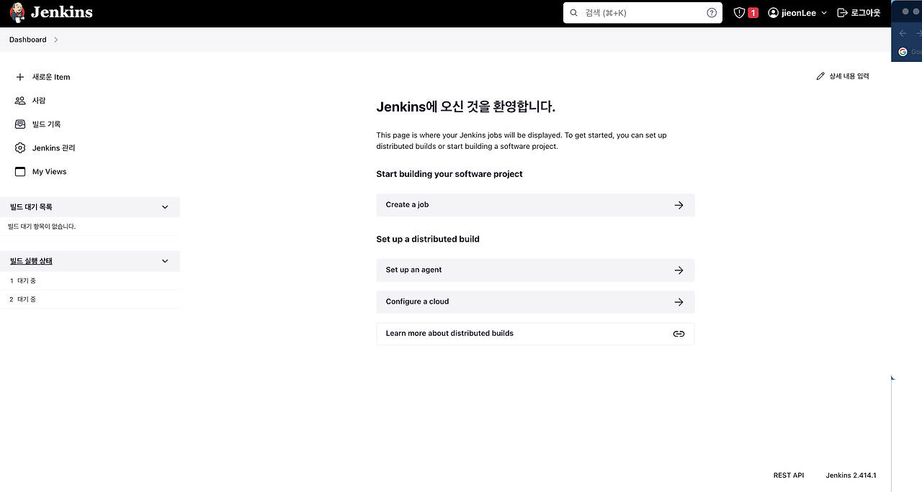Open the Jenkins home wordmark link
This screenshot has width=922, height=492.
tap(62, 12)
